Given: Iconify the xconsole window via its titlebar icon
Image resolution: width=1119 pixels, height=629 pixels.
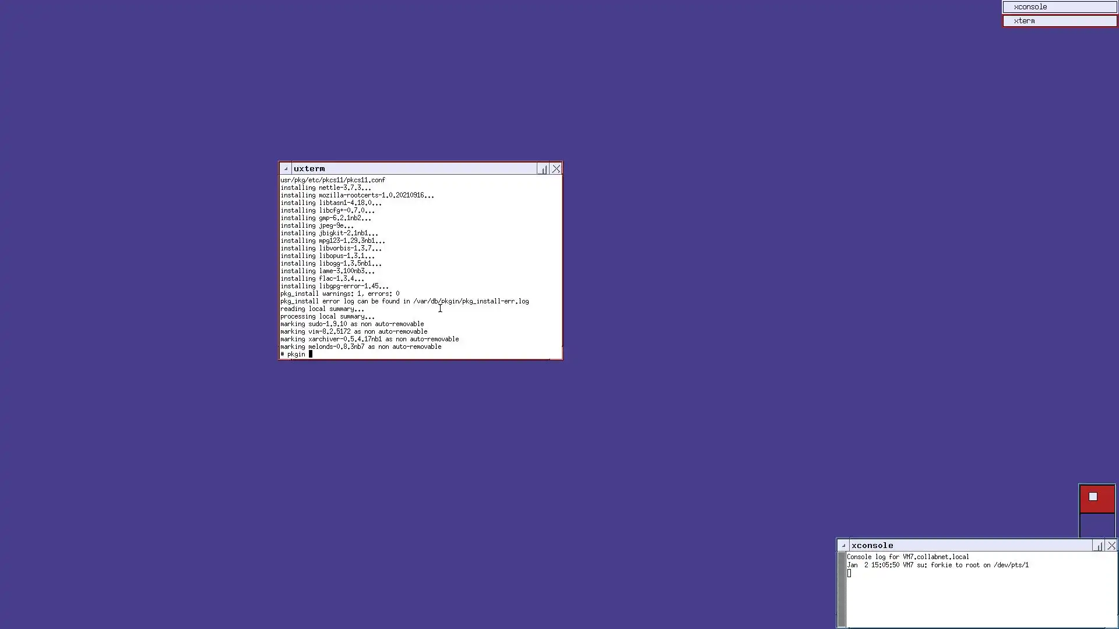Looking at the screenshot, I should tap(843, 546).
